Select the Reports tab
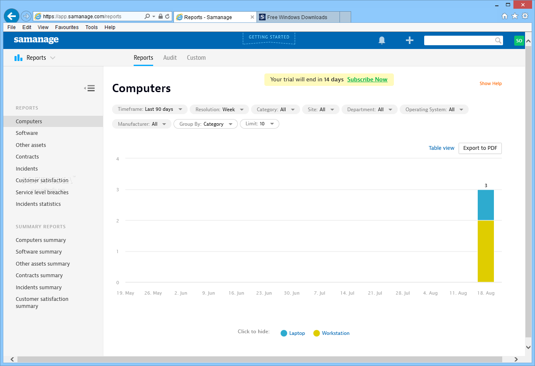535x366 pixels. [143, 58]
